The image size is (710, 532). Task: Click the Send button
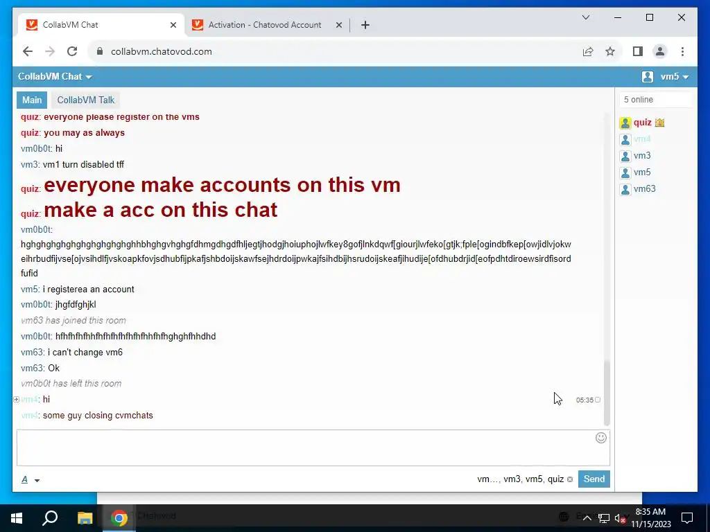[594, 479]
